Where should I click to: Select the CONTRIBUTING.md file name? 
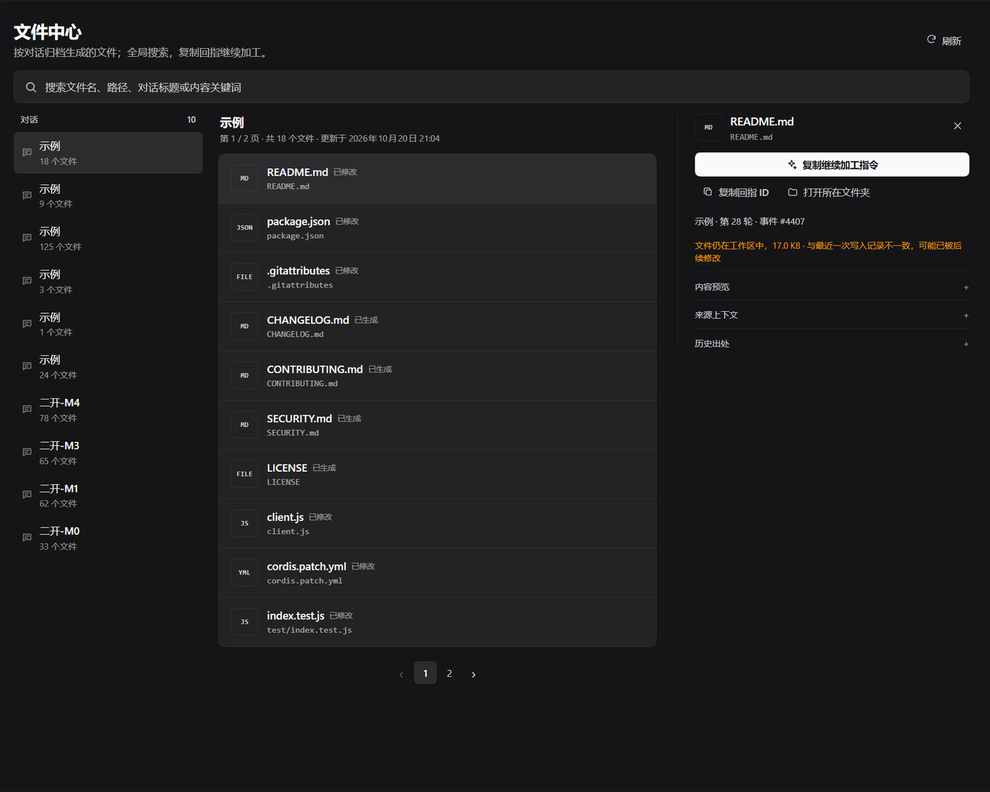pos(315,369)
